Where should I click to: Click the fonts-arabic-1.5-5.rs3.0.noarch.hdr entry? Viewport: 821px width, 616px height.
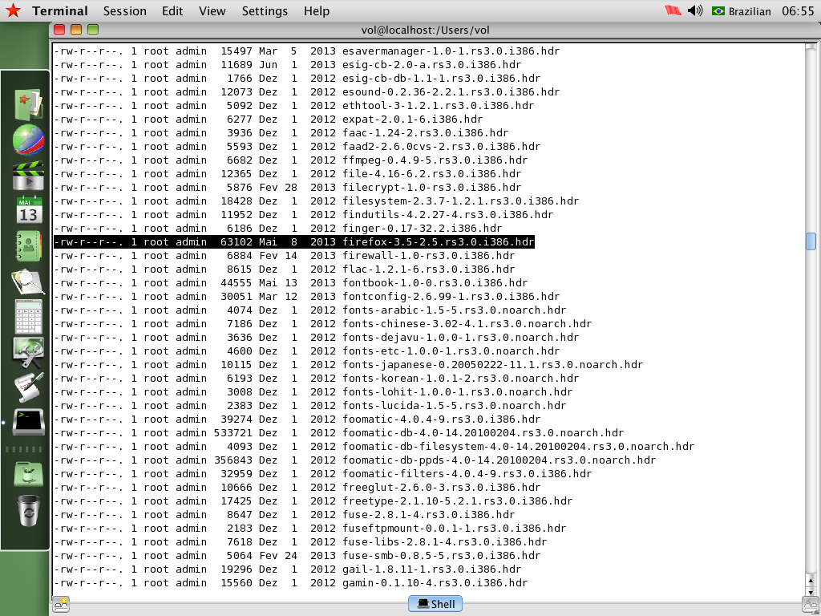click(x=310, y=310)
